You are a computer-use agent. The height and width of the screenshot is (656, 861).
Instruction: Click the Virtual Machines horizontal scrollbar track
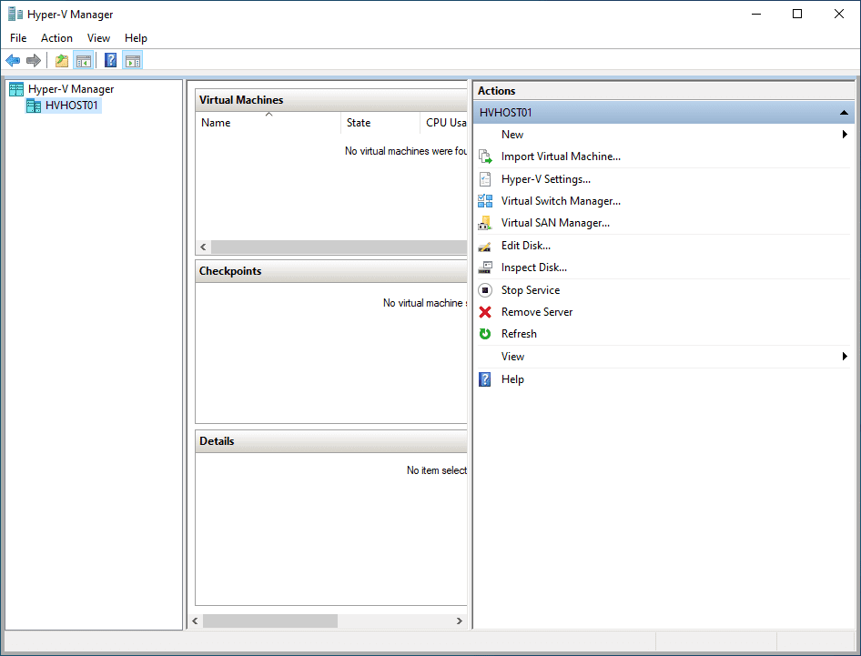click(339, 247)
